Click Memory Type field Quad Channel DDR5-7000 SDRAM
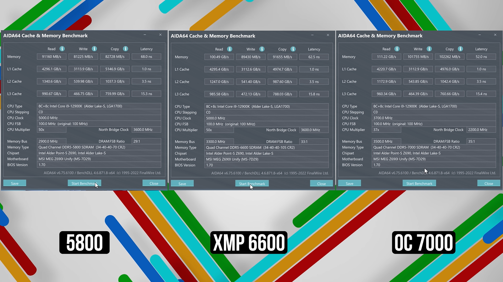 [x=434, y=147]
